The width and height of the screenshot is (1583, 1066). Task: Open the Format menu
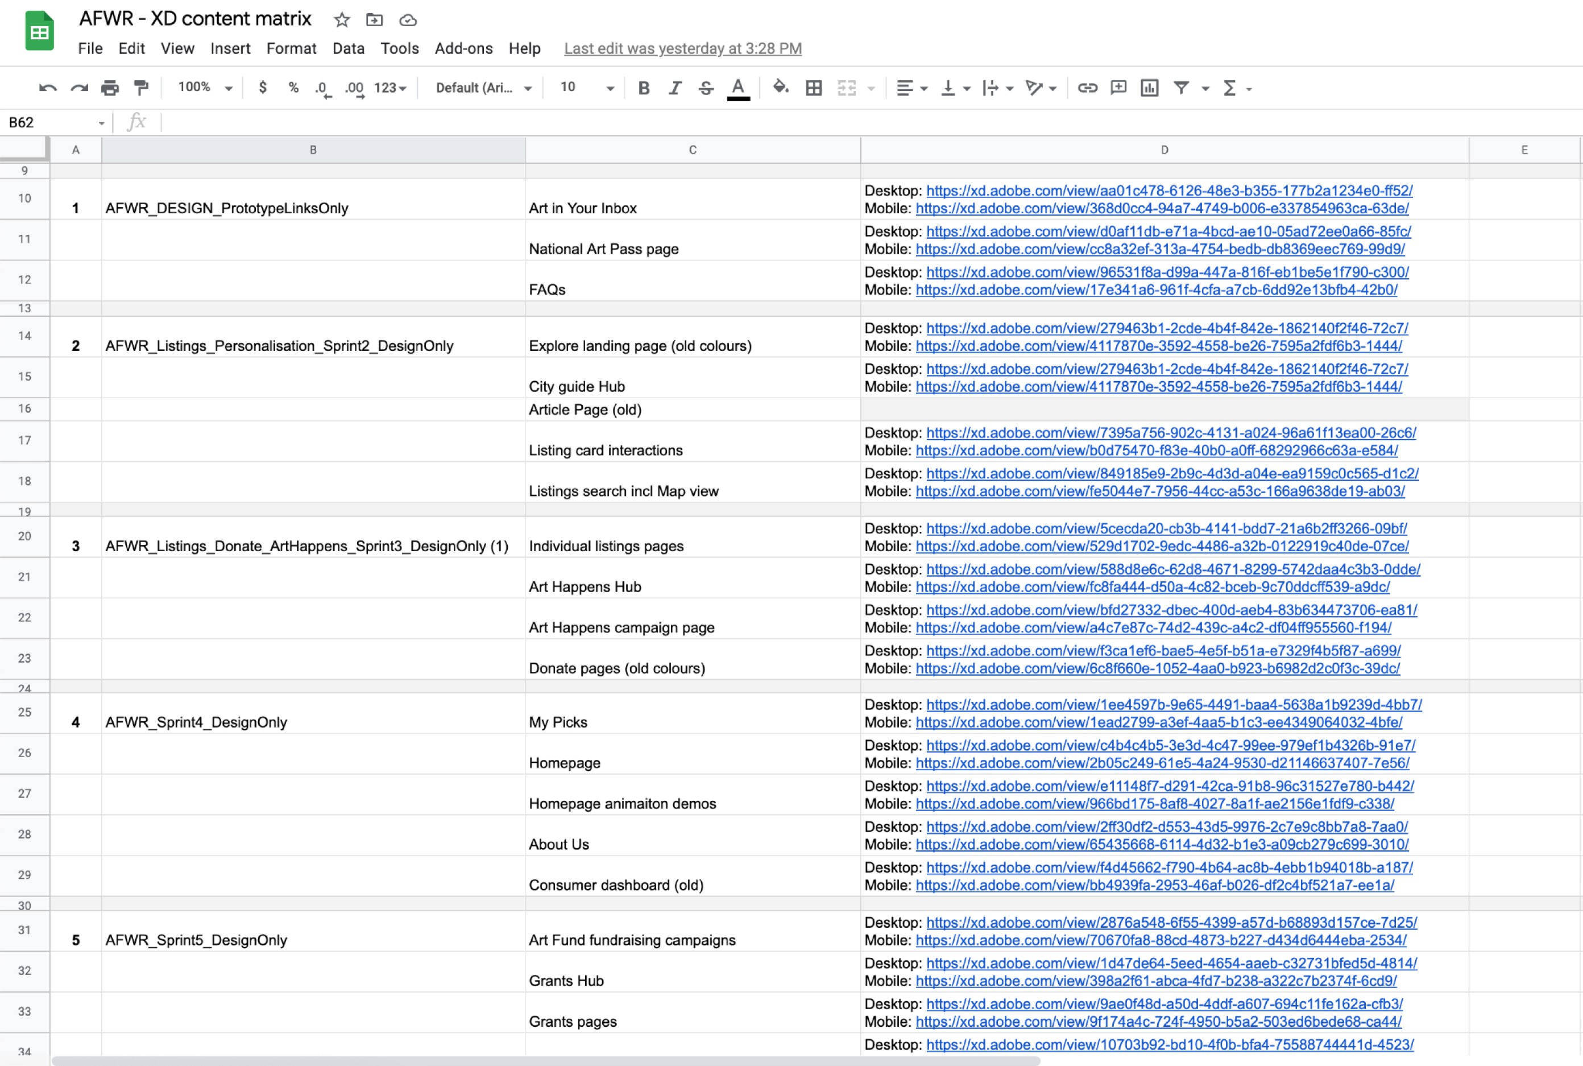click(292, 48)
